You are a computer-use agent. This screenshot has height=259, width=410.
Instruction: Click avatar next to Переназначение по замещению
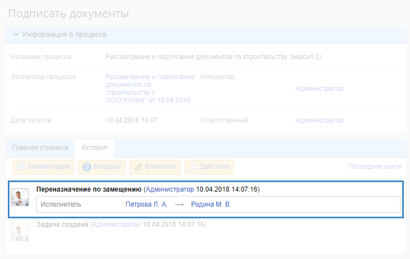[20, 197]
